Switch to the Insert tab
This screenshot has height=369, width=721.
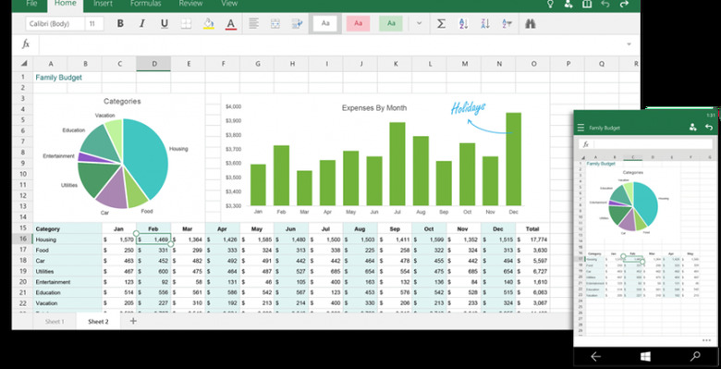(x=103, y=4)
